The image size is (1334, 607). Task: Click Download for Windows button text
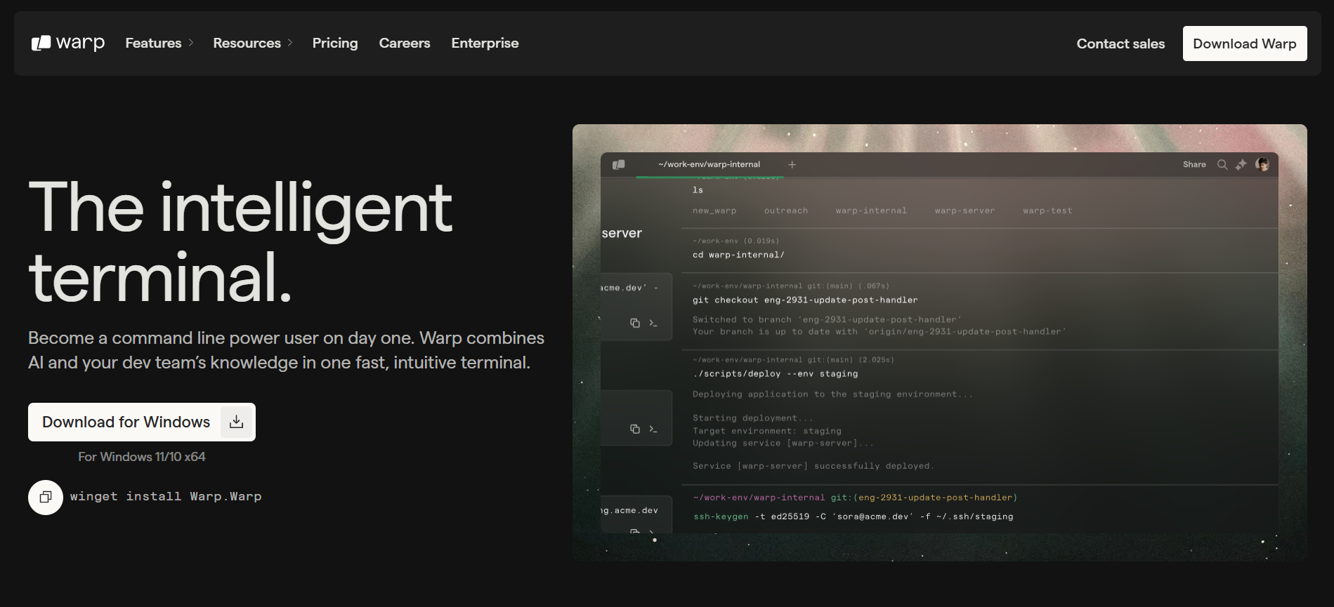pos(126,422)
